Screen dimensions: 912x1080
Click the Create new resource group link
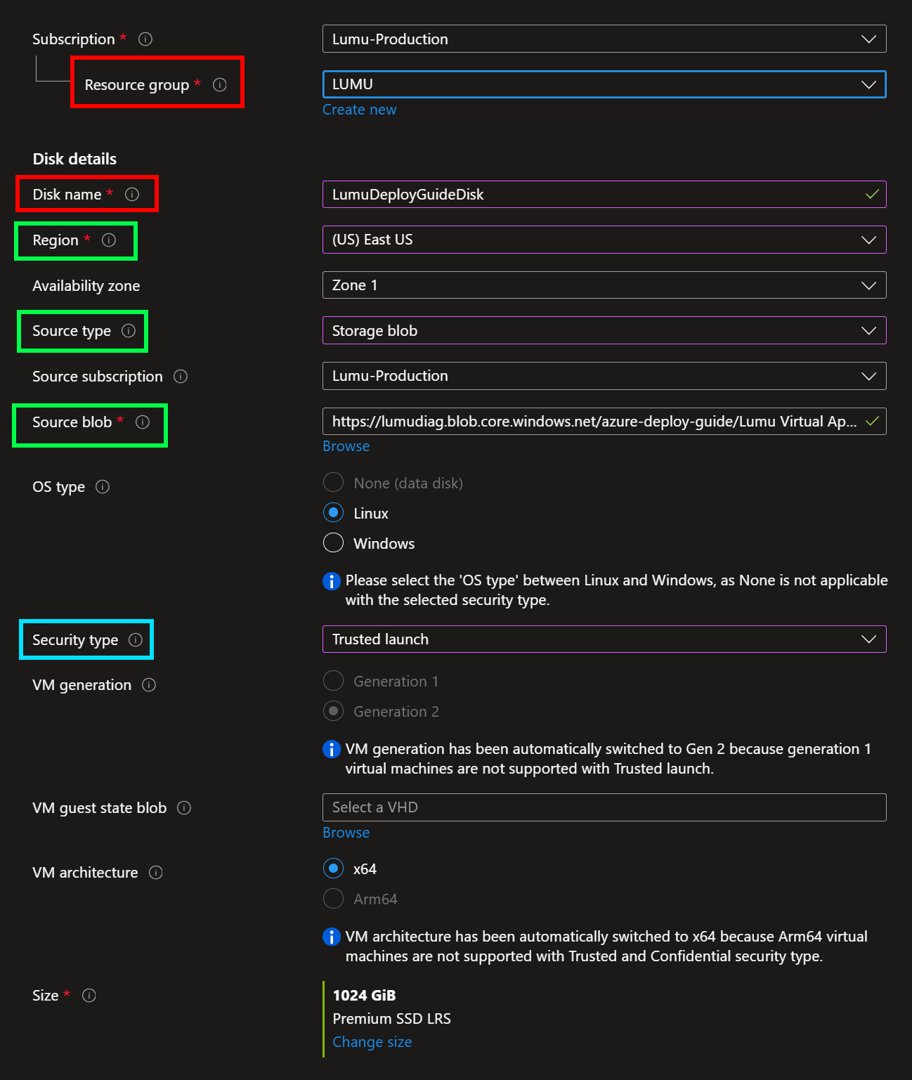359,110
